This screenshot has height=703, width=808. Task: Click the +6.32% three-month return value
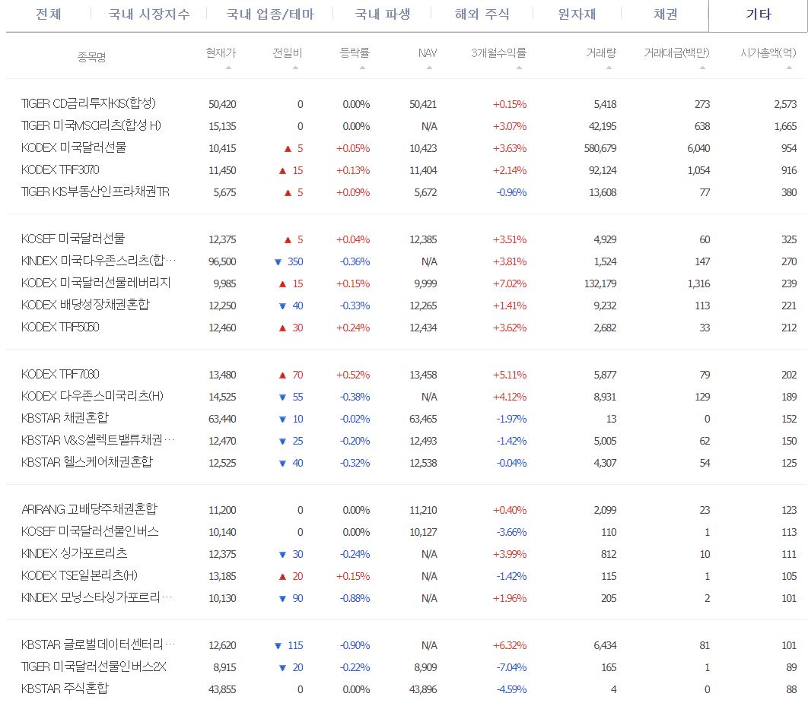510,646
